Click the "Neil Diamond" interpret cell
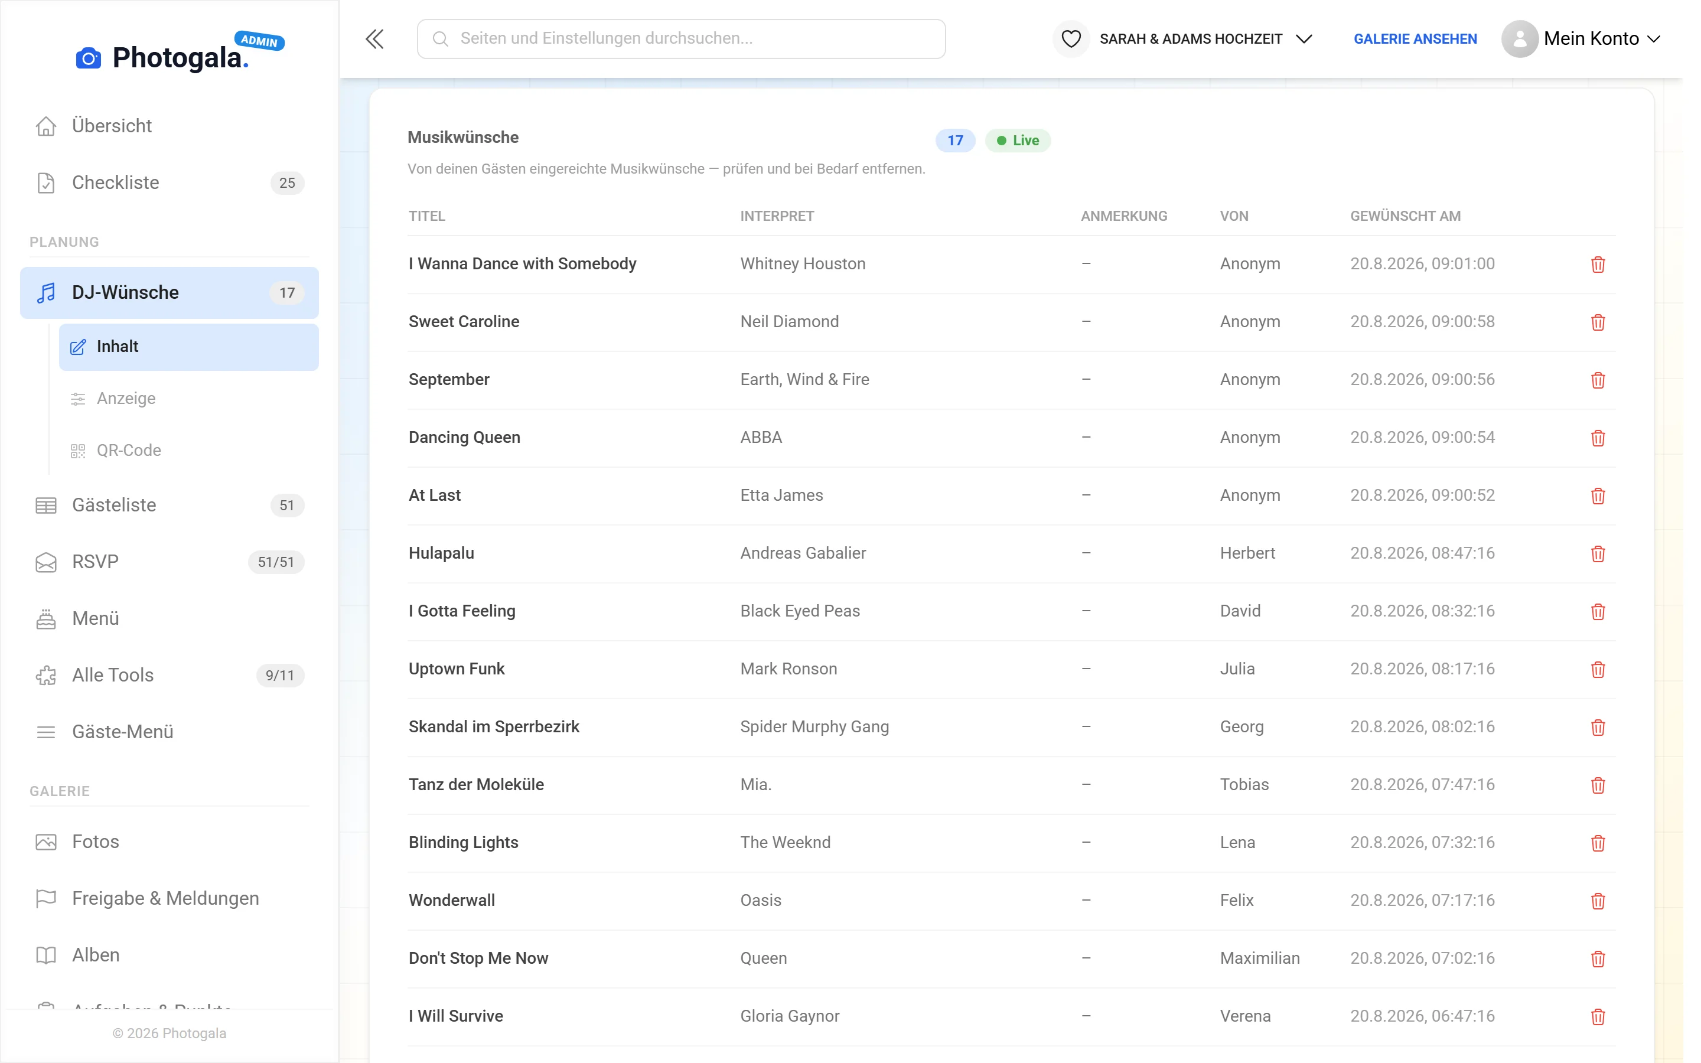 pos(789,321)
